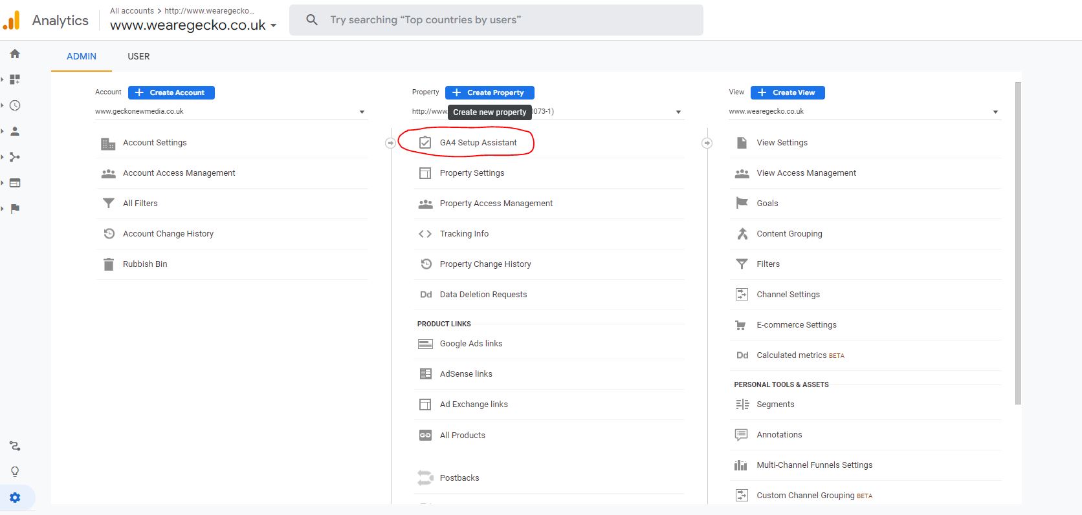Open the www.wearegecko.co.uk account picker dropdown
Image resolution: width=1082 pixels, height=515 pixels.
point(193,25)
